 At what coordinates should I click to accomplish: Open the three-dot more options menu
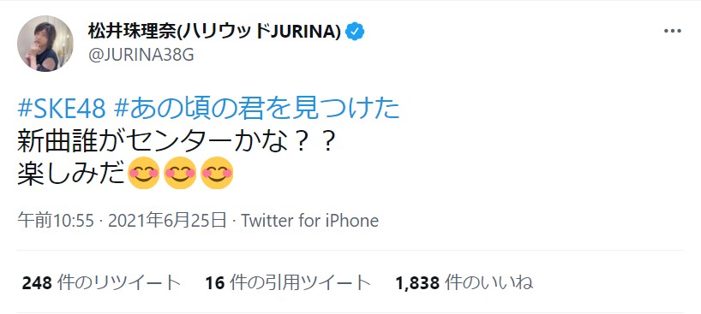(x=672, y=32)
